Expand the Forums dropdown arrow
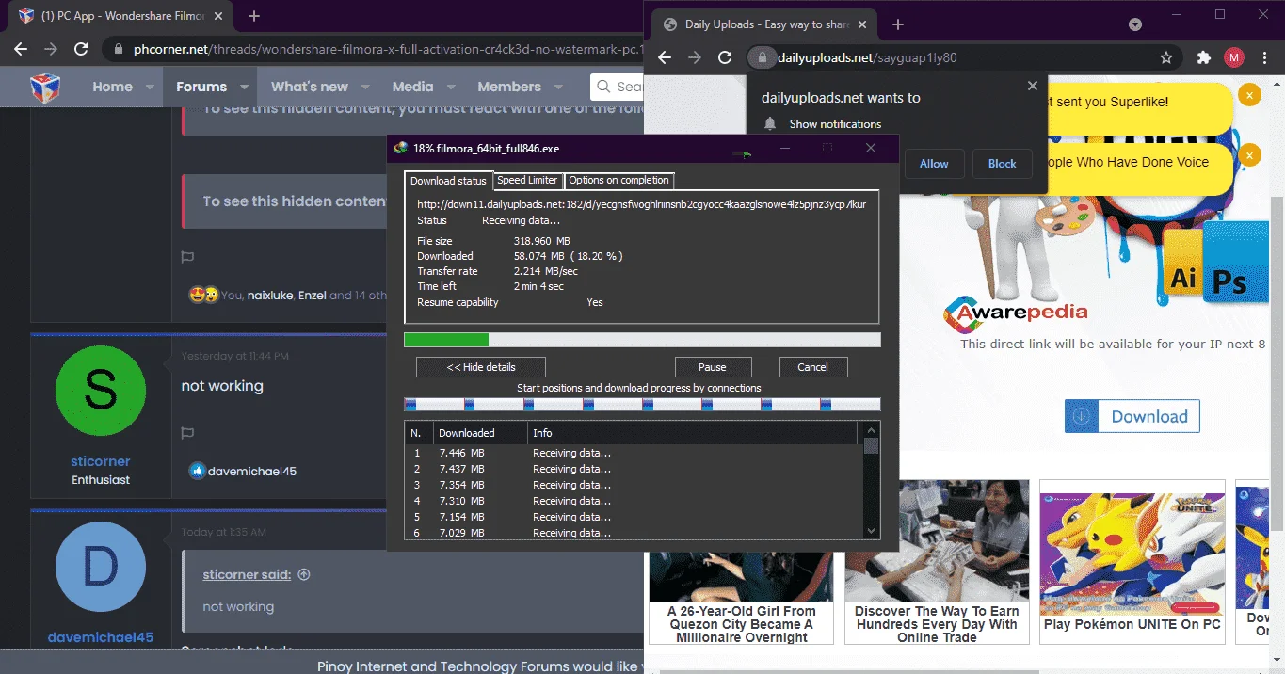1285x674 pixels. click(x=244, y=87)
